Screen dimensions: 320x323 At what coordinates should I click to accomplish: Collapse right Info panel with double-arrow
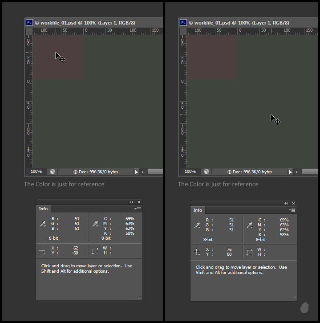(x=286, y=203)
